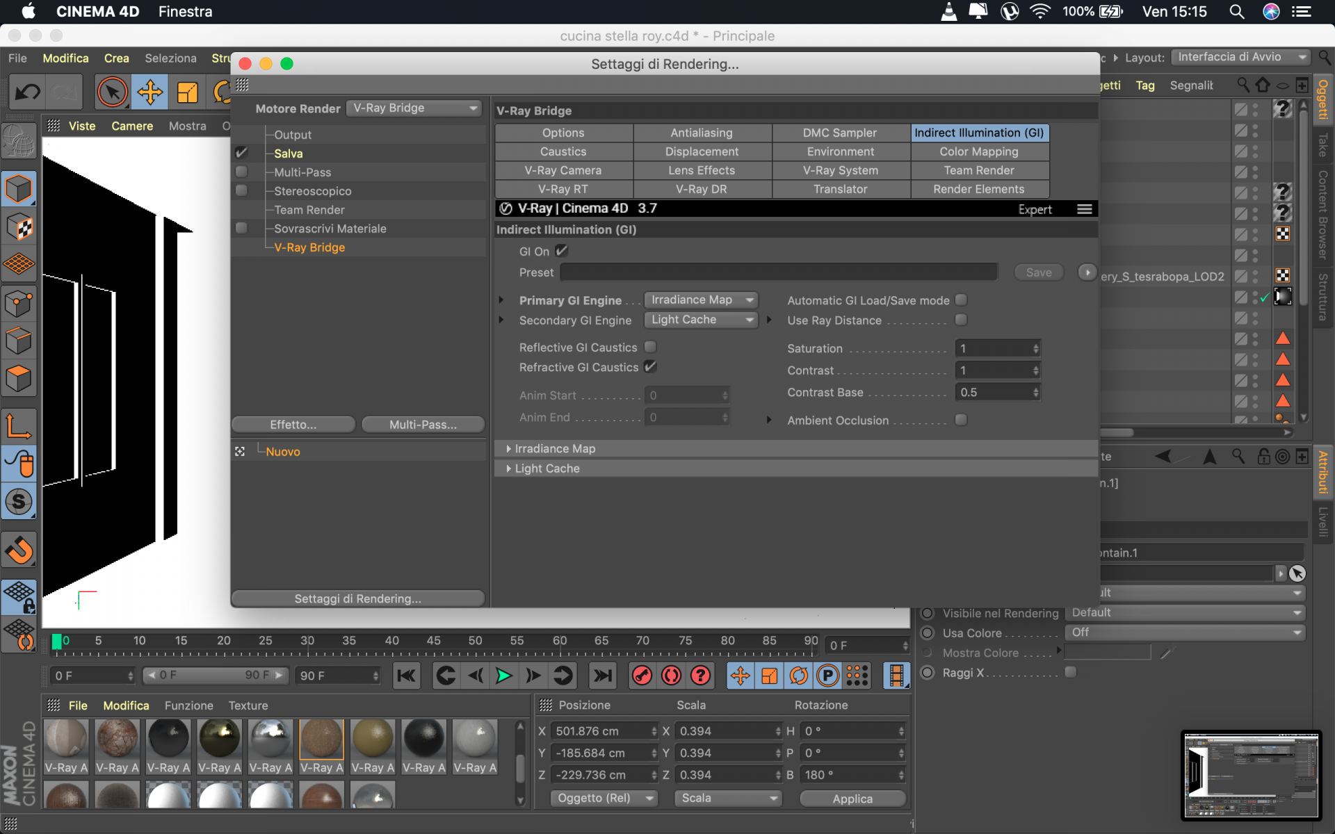Screen dimensions: 1335x834
Task: Click the Saturation value field
Action: 998,349
